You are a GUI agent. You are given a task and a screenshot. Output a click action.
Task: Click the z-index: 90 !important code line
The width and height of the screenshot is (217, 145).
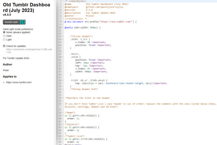coord(91,42)
